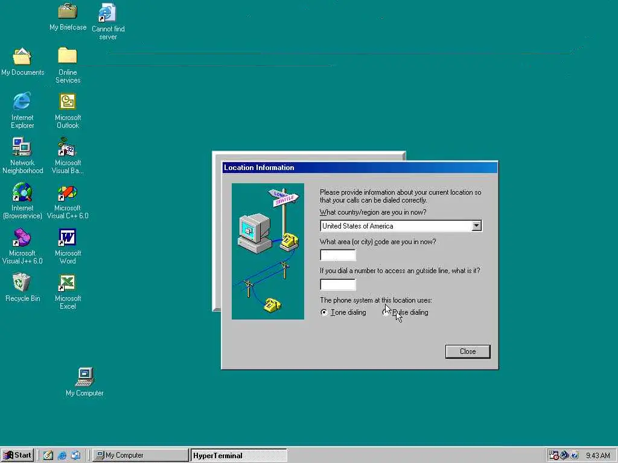
Task: Click the first system tray icon
Action: (554, 455)
